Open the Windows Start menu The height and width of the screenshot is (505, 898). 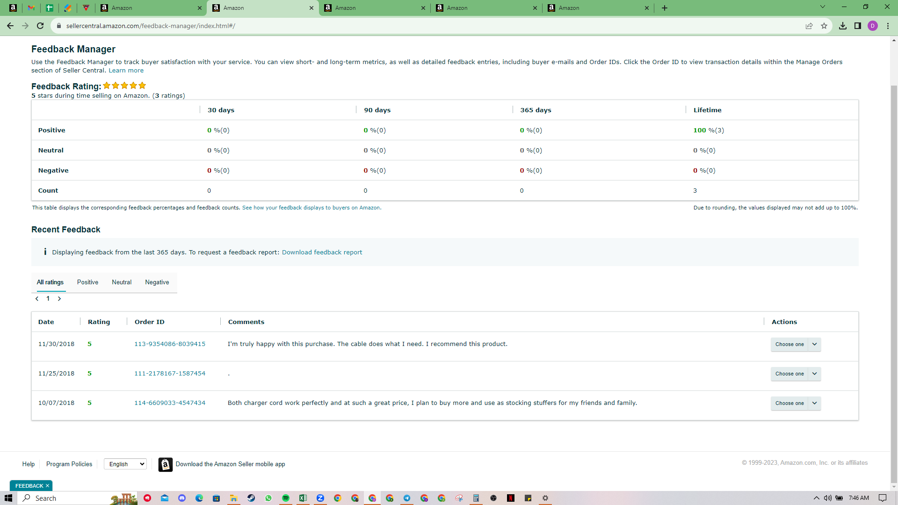8,498
